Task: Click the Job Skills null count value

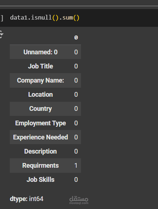Action: point(76,180)
